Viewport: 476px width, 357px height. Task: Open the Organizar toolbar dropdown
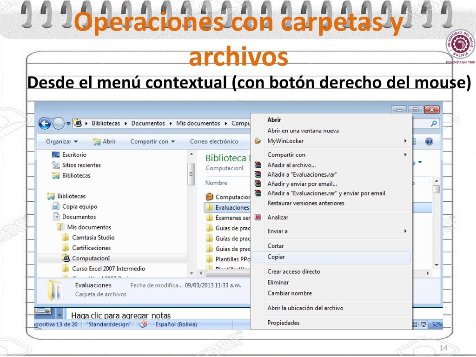(x=62, y=141)
